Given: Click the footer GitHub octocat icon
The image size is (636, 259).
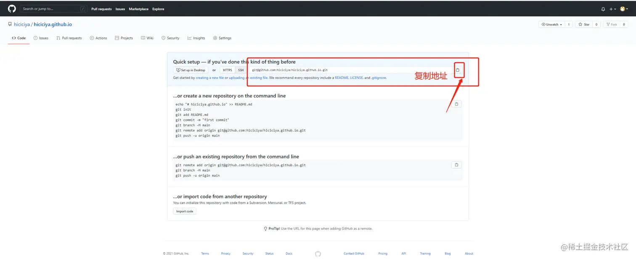Looking at the screenshot, I should (318, 254).
